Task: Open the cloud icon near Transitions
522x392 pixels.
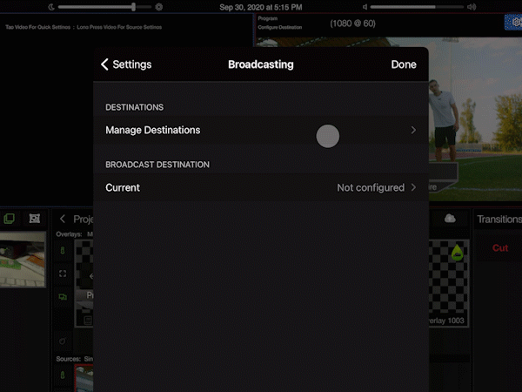Action: 450,219
